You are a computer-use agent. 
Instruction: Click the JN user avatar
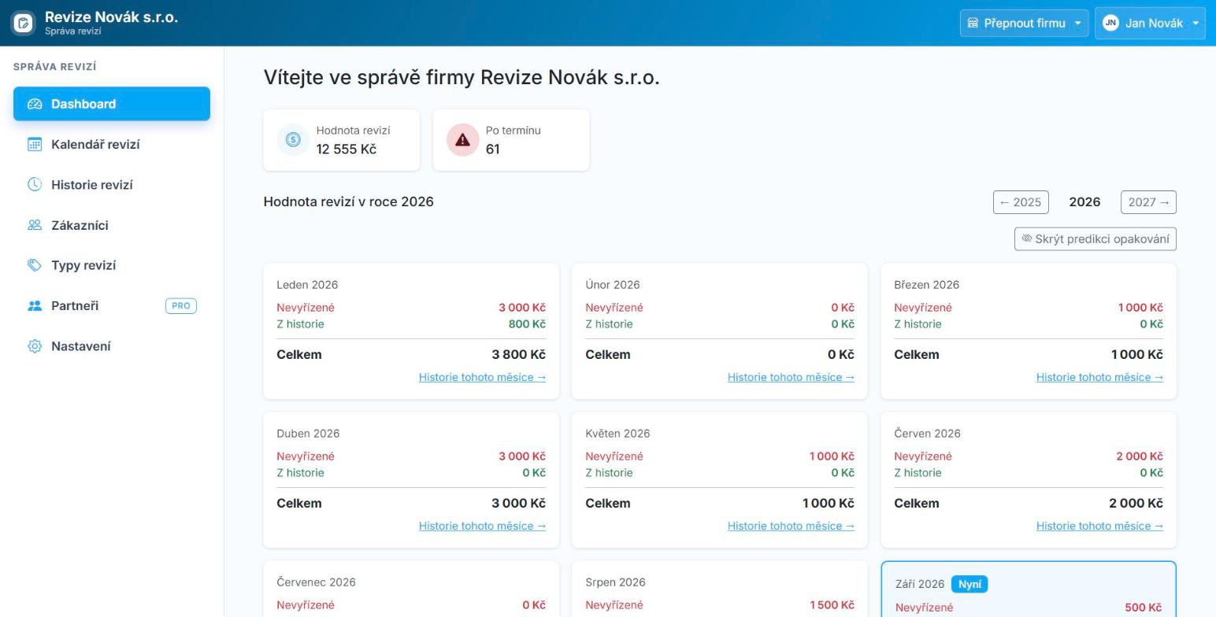click(x=1110, y=23)
